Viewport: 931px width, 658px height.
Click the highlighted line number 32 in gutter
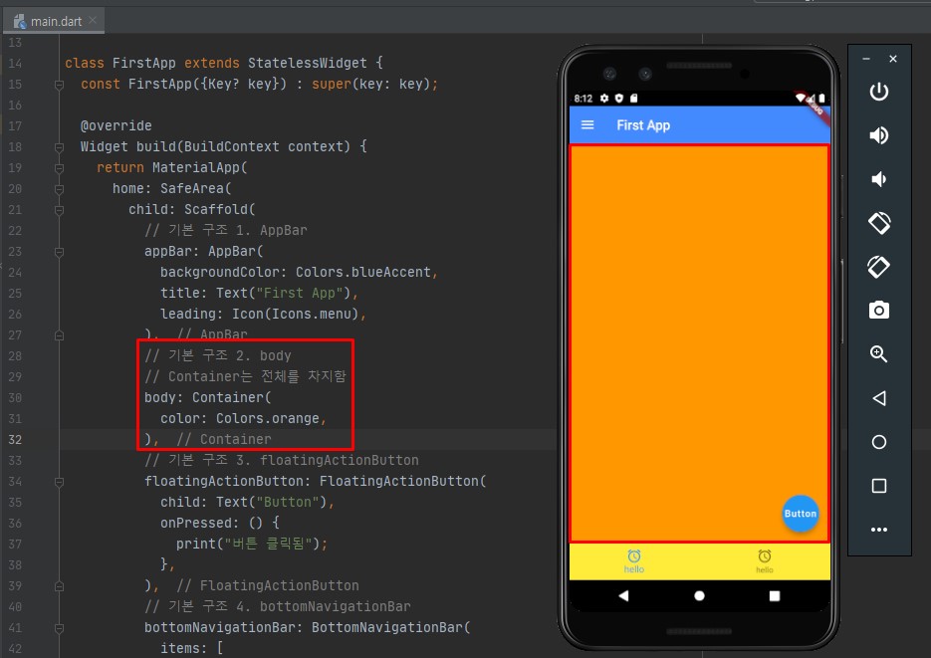click(x=15, y=440)
